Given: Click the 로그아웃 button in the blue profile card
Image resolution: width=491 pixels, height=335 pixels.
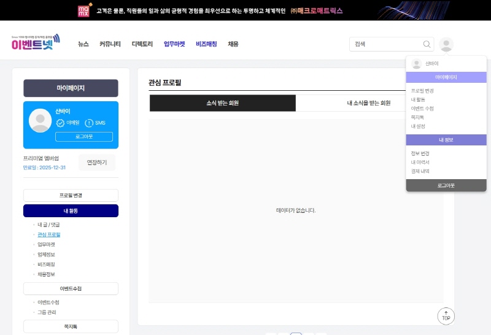Looking at the screenshot, I should [x=84, y=136].
